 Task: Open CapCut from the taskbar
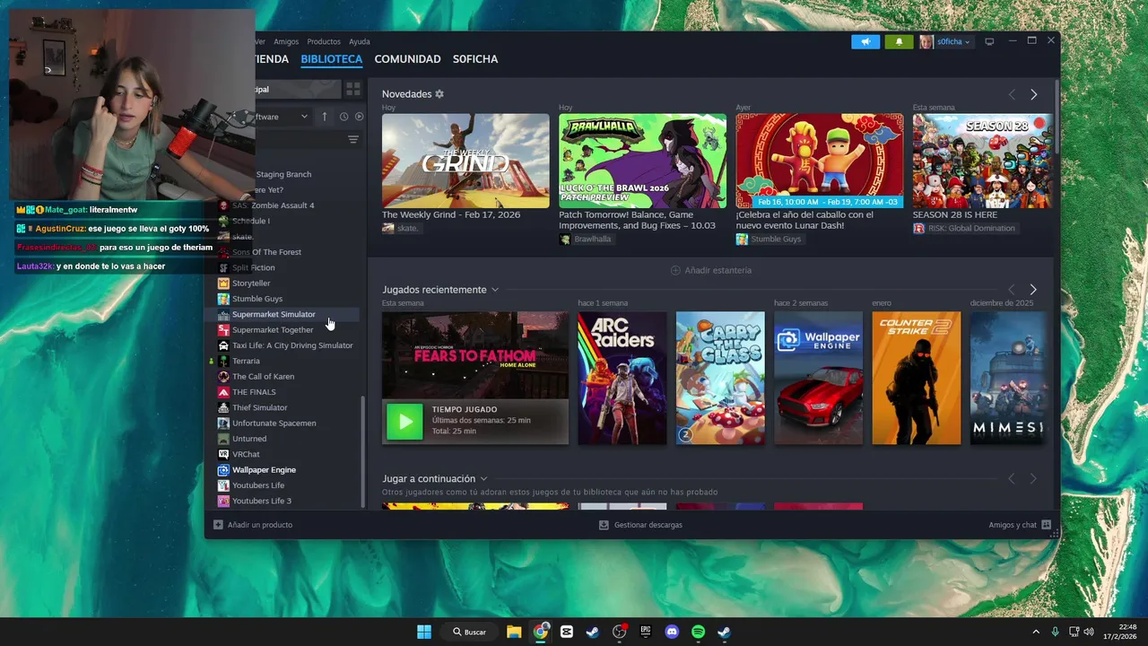pyautogui.click(x=566, y=632)
